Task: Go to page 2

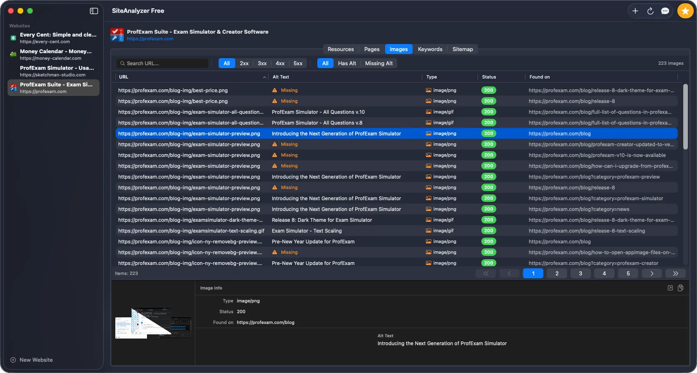Action: pyautogui.click(x=557, y=273)
